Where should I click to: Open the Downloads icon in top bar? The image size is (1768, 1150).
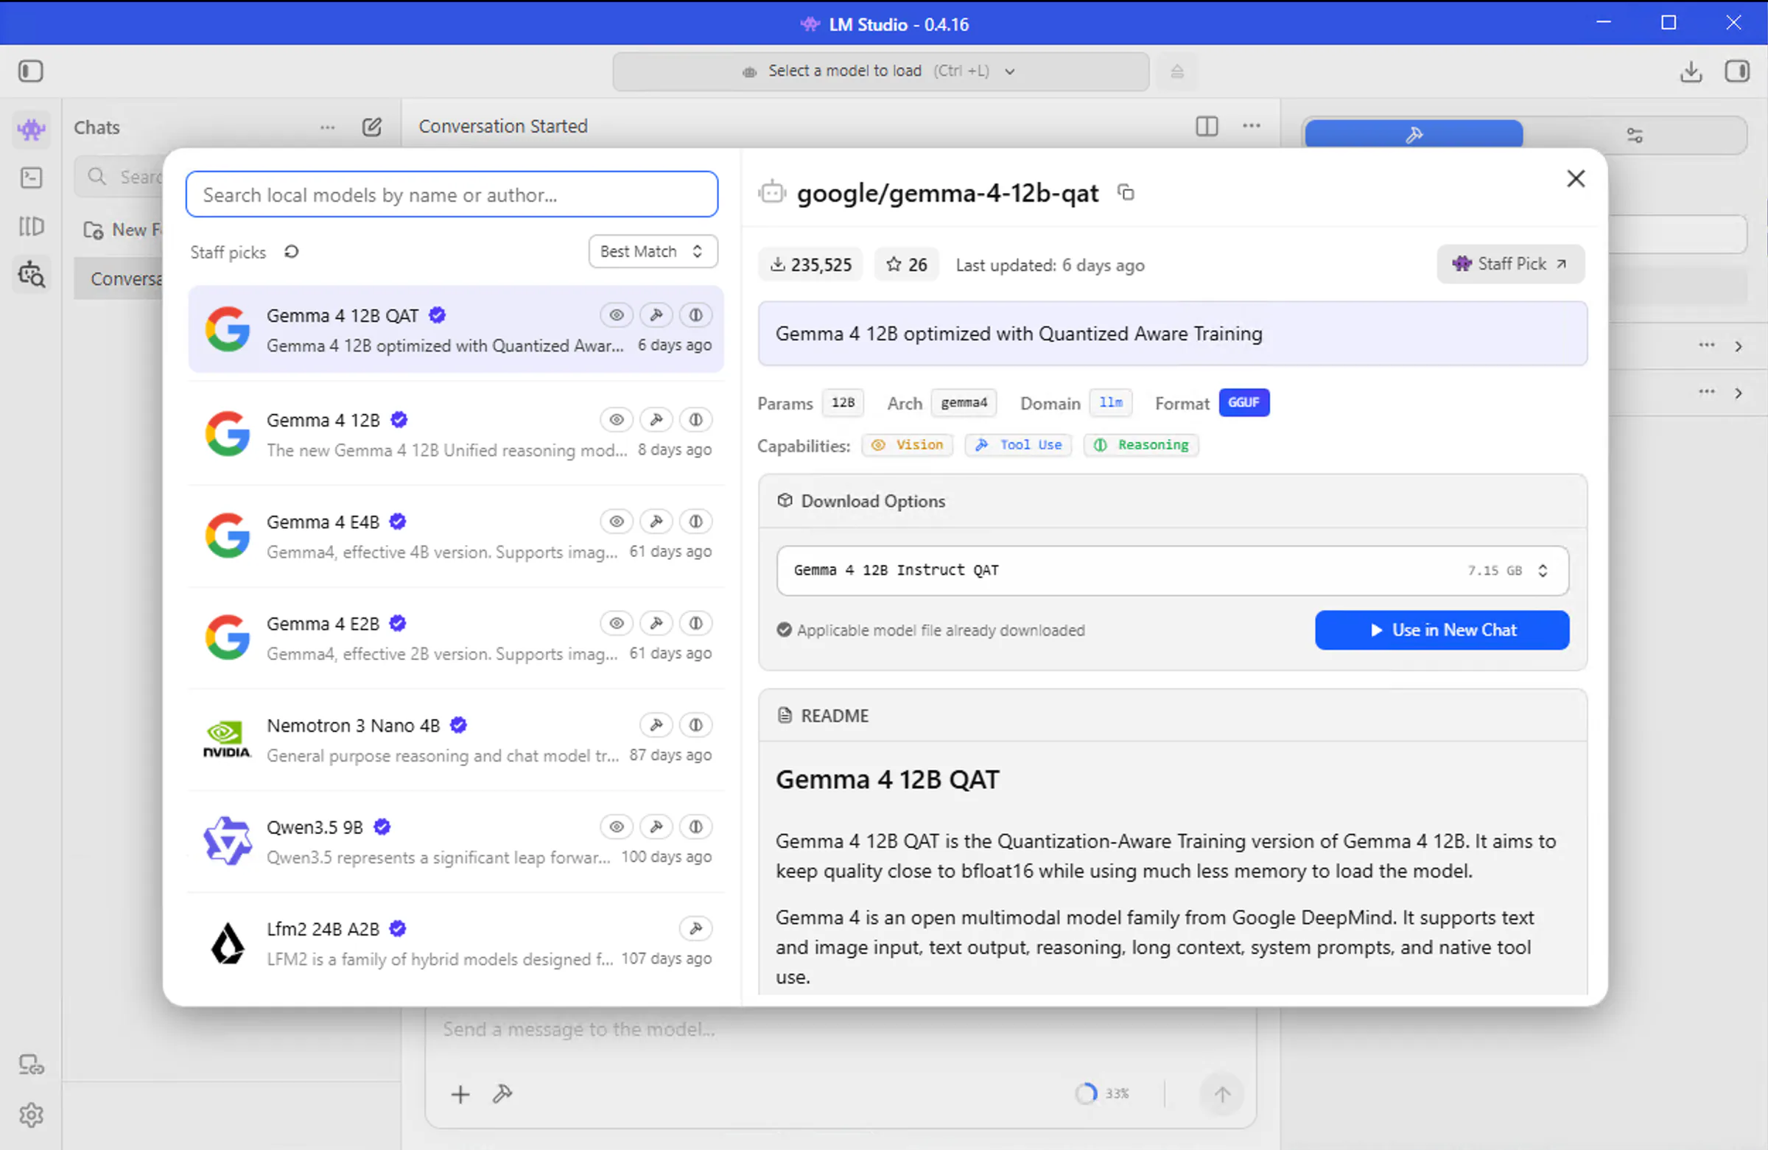(x=1691, y=71)
